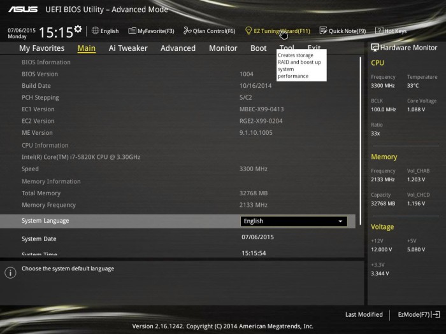
Task: Click the Hardware Monitor screen icon
Action: pyautogui.click(x=375, y=48)
